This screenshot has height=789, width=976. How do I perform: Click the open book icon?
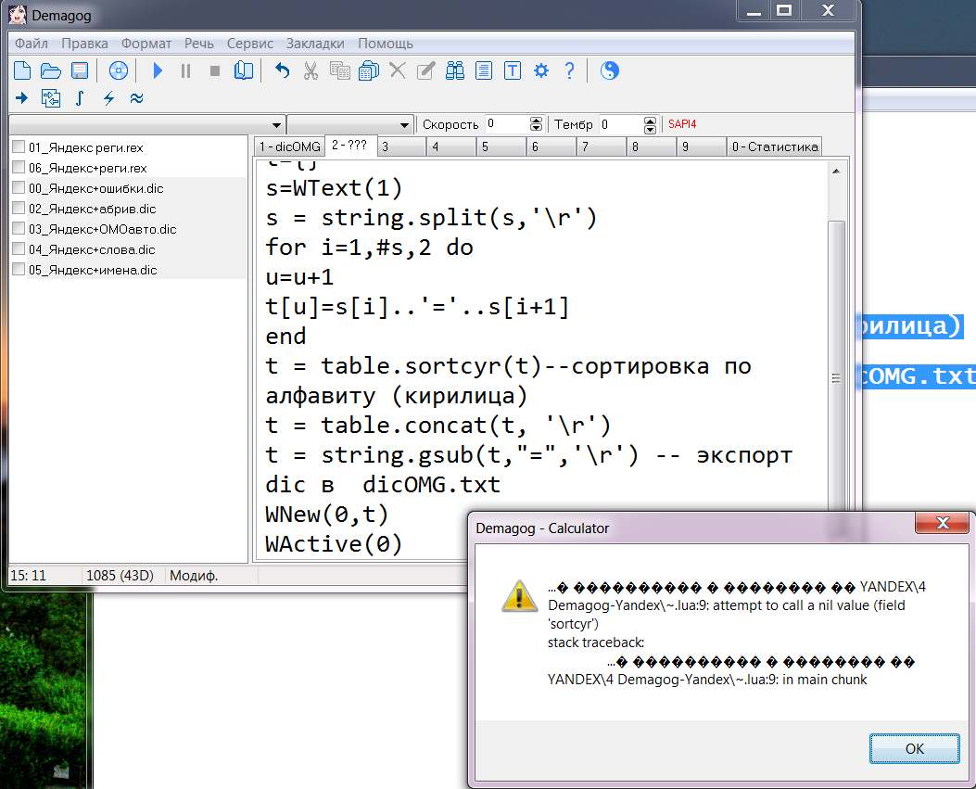pos(244,70)
